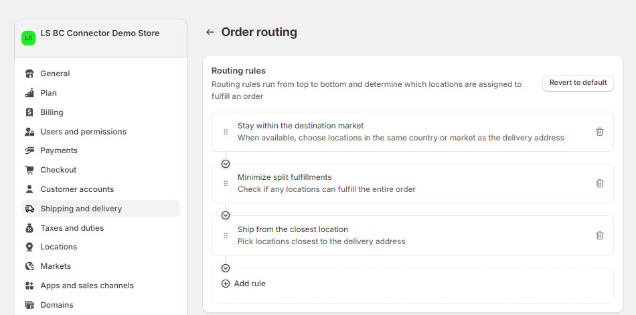Click the back arrow beside Order routing
The image size is (636, 315).
[210, 32]
